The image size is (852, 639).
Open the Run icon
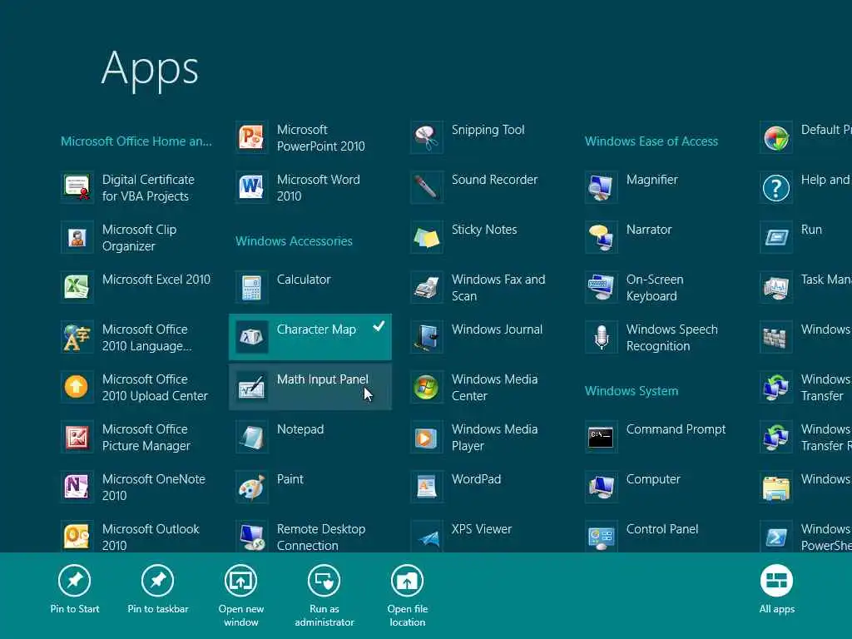[776, 237]
